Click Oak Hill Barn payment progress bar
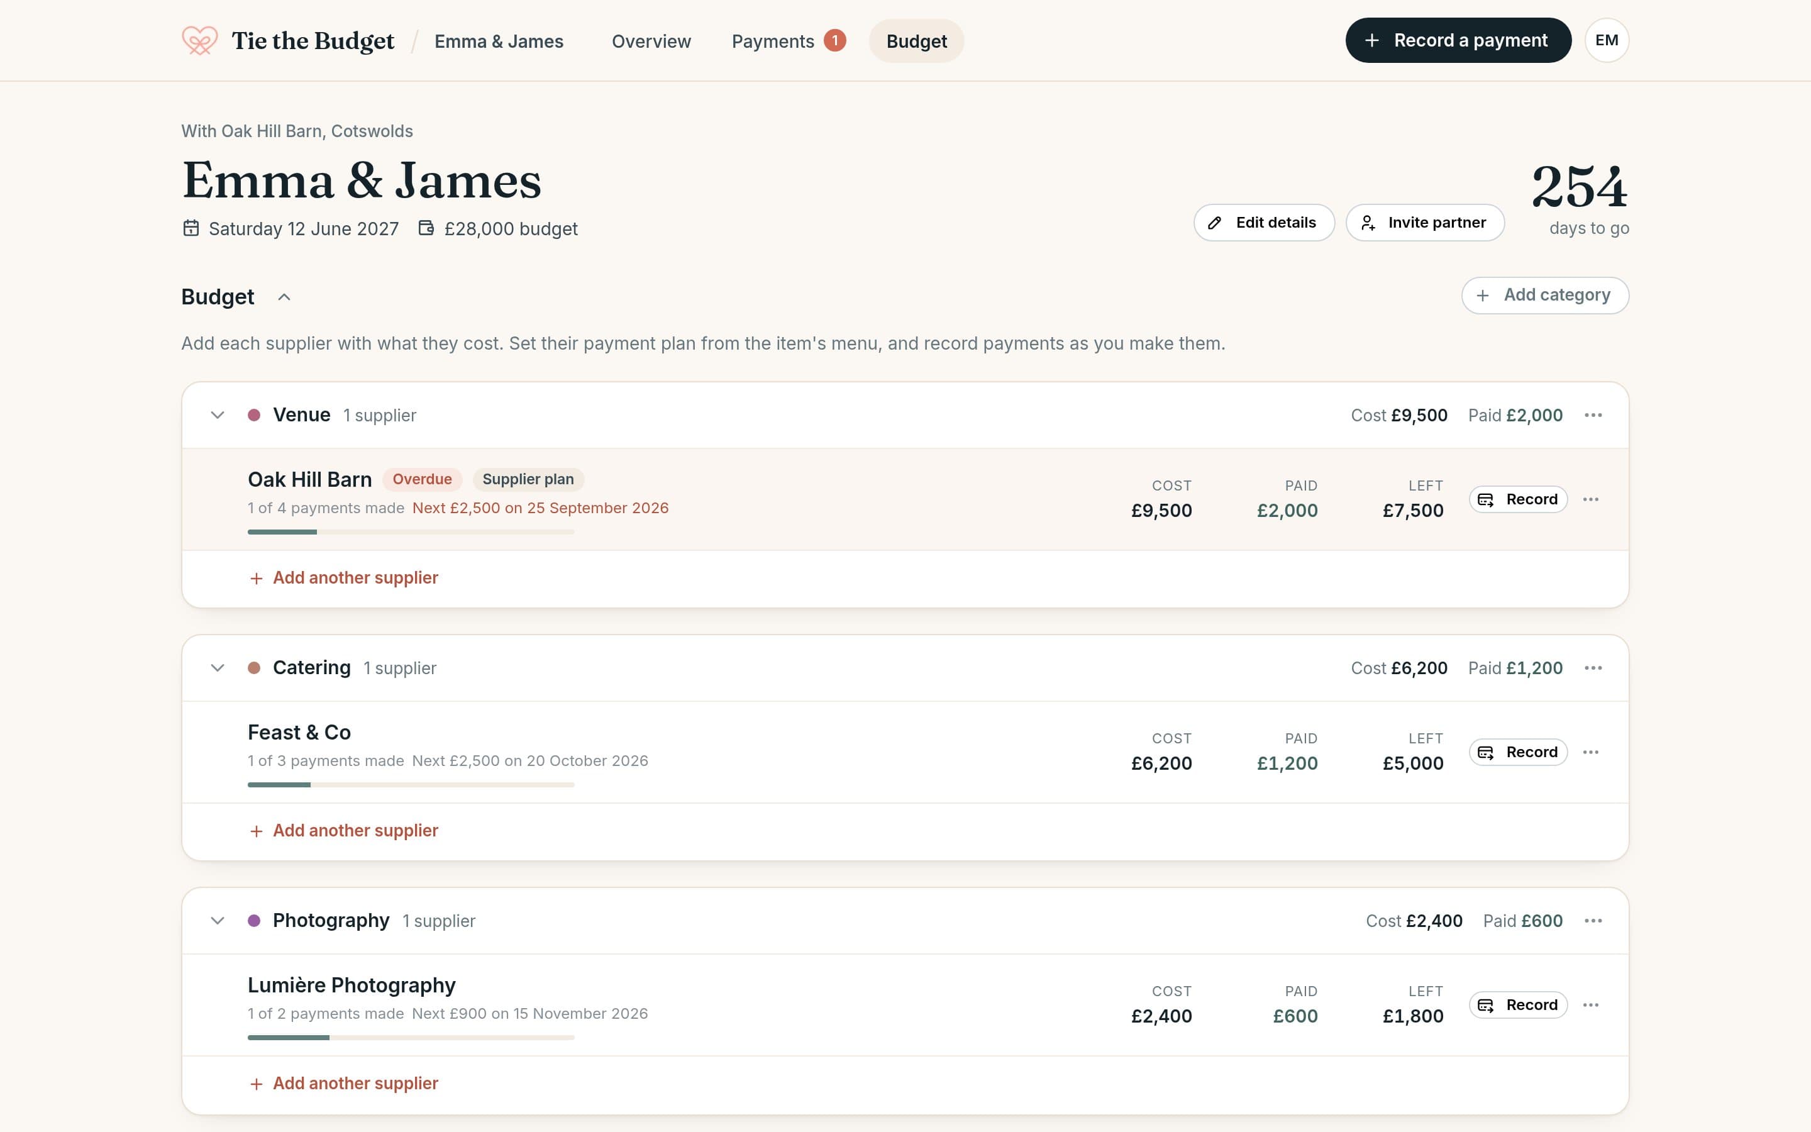Screen dimensions: 1811x1132 coord(411,532)
